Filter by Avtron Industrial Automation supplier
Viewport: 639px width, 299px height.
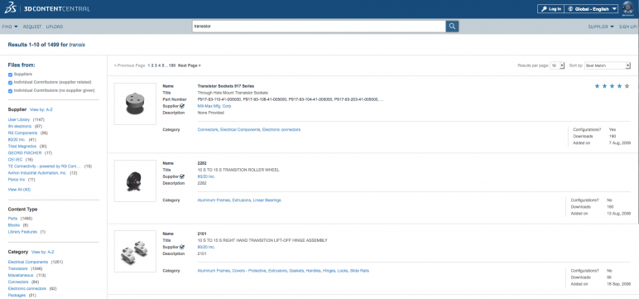pos(37,173)
